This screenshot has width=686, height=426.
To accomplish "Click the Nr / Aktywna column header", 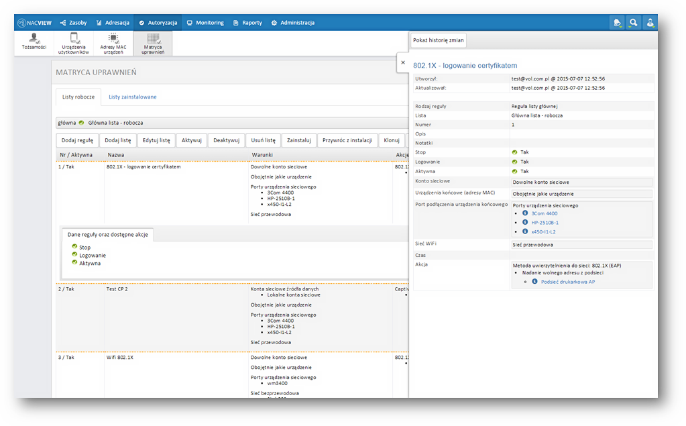I will point(76,155).
